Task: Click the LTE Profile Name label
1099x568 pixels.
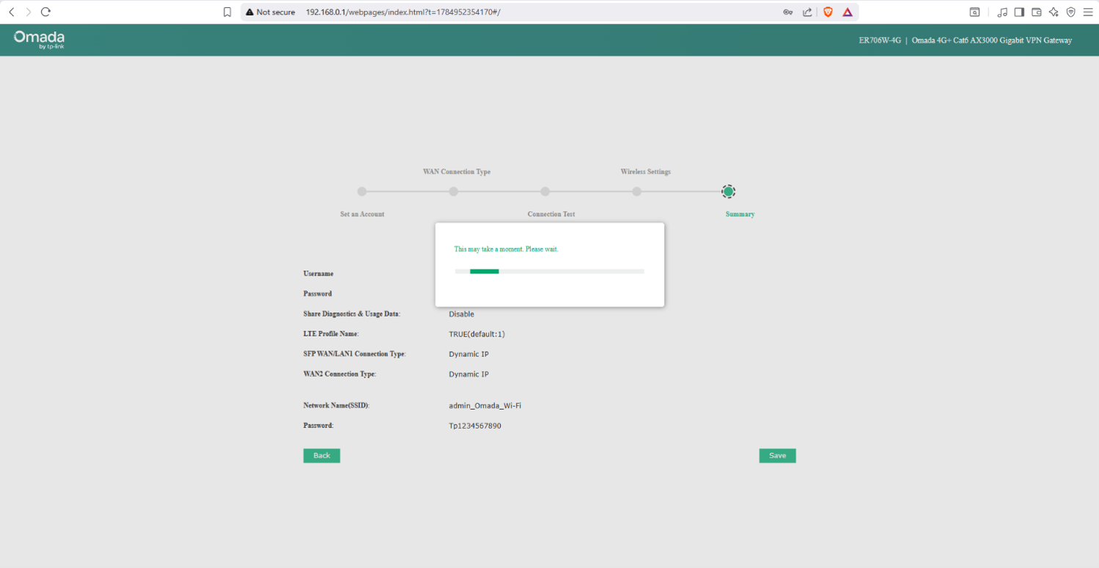Action: pos(331,333)
